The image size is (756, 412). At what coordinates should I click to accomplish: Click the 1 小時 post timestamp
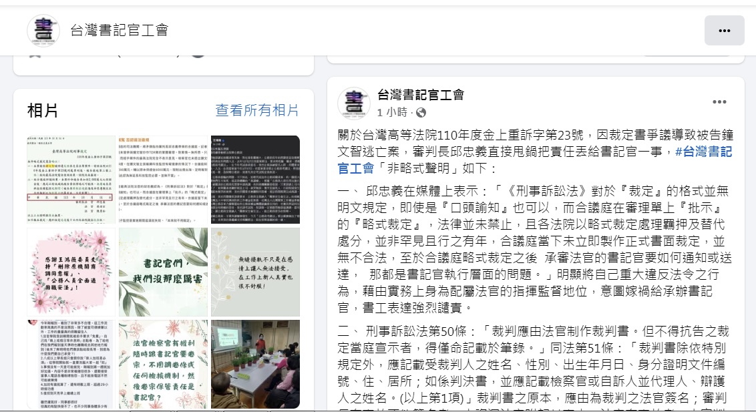coord(392,113)
